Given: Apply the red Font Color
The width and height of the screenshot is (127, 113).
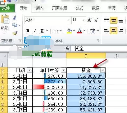Looking at the screenshot, I should 79,31.
